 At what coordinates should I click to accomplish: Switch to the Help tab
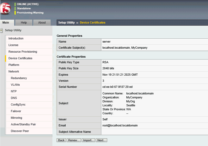tap(24, 23)
